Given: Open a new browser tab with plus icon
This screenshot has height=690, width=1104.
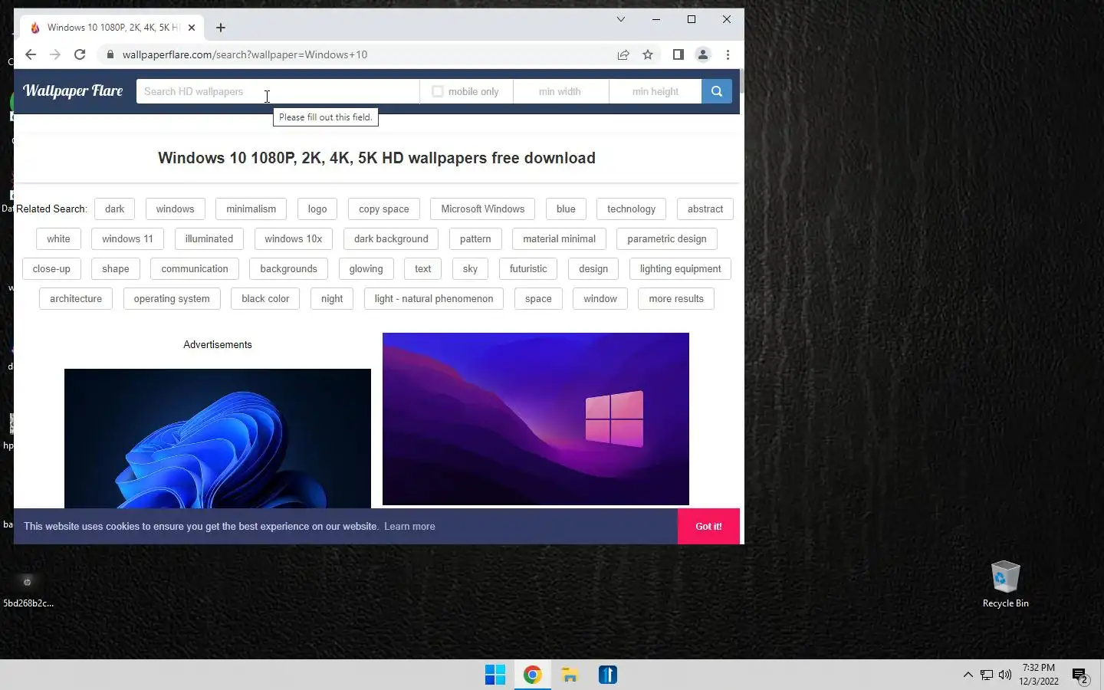Looking at the screenshot, I should 221,28.
